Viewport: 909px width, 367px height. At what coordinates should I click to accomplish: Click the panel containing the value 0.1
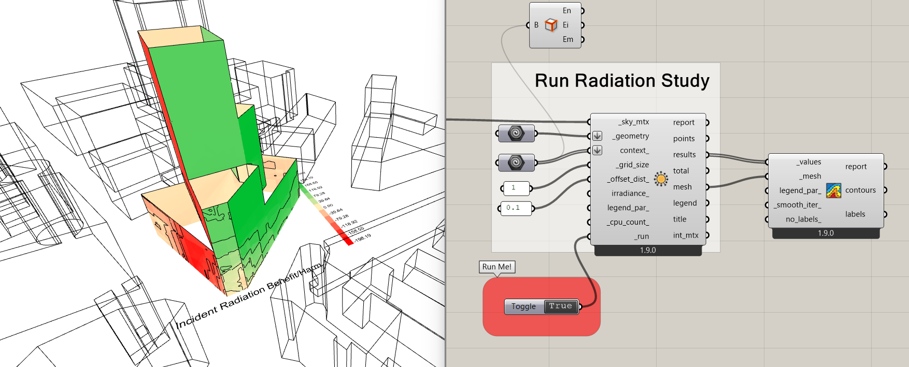click(516, 208)
